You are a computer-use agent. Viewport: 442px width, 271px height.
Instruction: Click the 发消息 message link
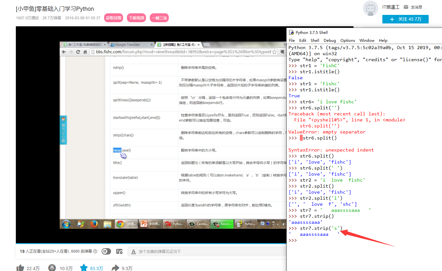pyautogui.click(x=416, y=7)
